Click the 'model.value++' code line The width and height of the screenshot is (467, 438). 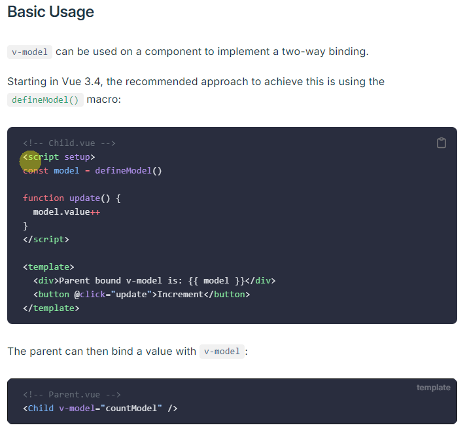click(x=67, y=211)
